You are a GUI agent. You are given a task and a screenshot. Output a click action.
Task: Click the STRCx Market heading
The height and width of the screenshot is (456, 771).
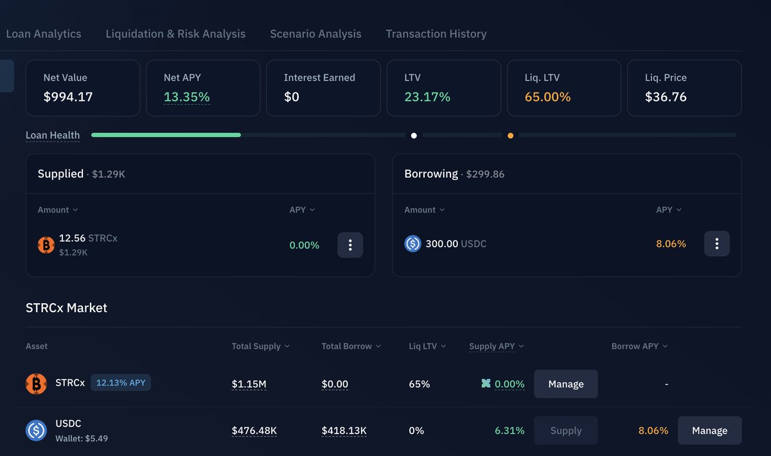tap(66, 308)
